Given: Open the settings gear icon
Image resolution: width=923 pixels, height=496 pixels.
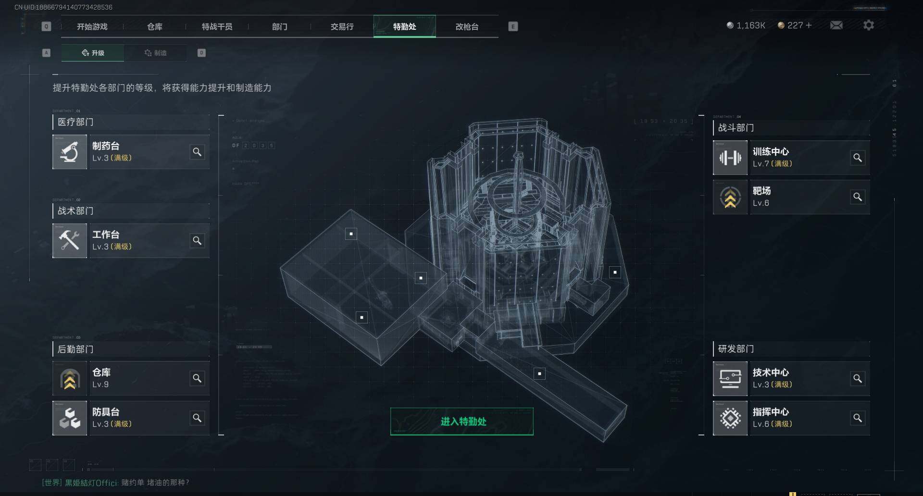Looking at the screenshot, I should click(869, 25).
